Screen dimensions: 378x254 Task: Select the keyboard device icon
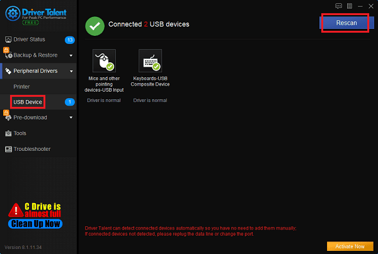150,60
